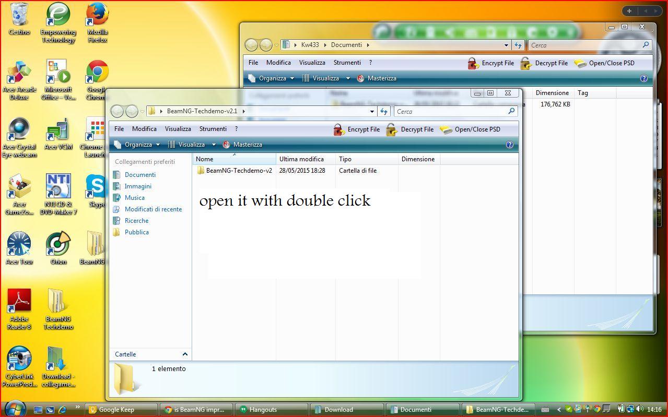Switch to Google Keep taskbar button
Screen dimensions: 668x417
tap(122, 410)
